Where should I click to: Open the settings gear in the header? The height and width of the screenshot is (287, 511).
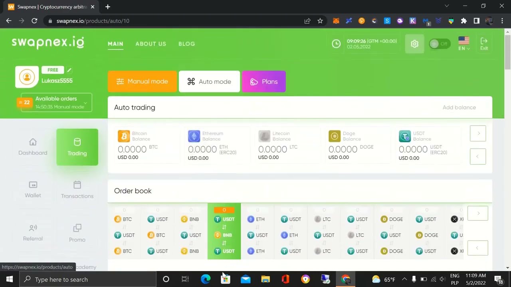414,44
